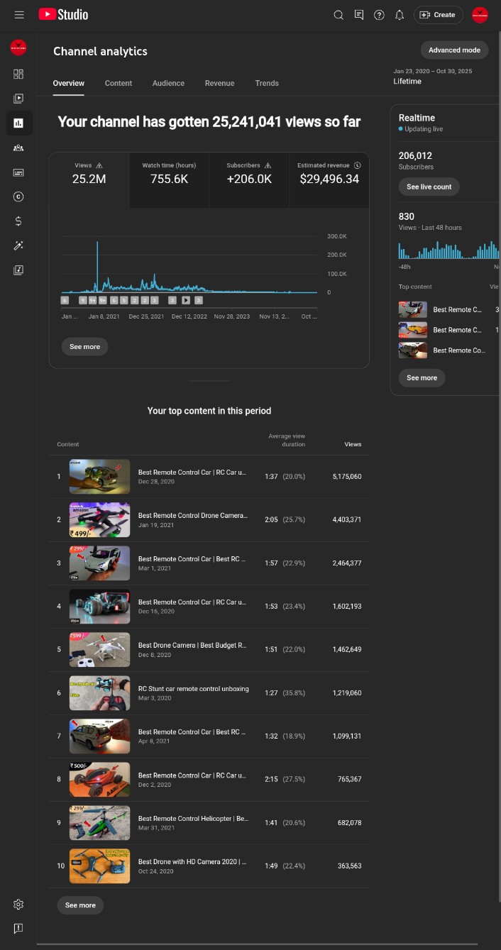Open Settings gear in sidebar
Screen dimensions: 501x950
[x=18, y=904]
